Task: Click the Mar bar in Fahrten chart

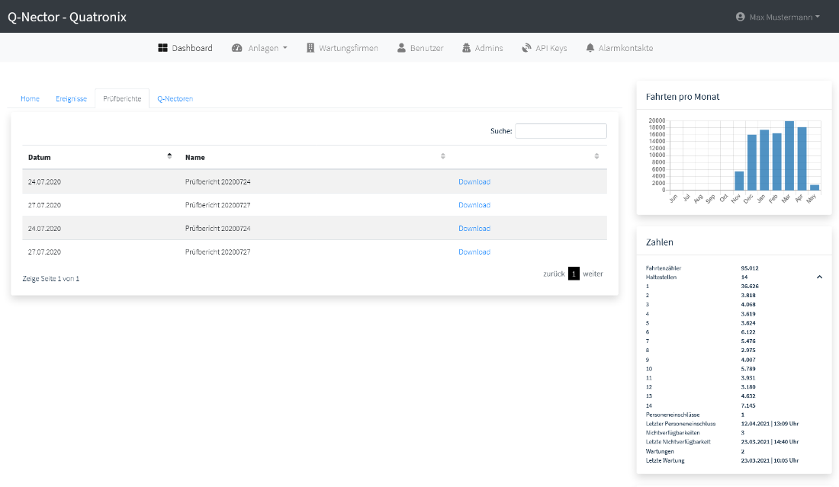Action: pyautogui.click(x=789, y=155)
